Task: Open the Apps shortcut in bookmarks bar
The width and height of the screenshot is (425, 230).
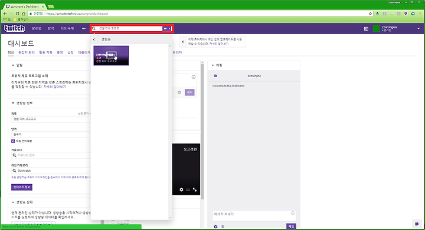Action: click(6, 19)
